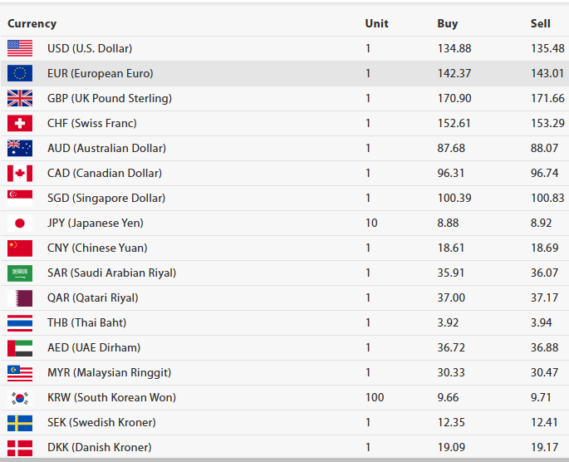Viewport: 569px width, 462px height.
Task: Click the Qatar flag icon
Action: [x=19, y=297]
